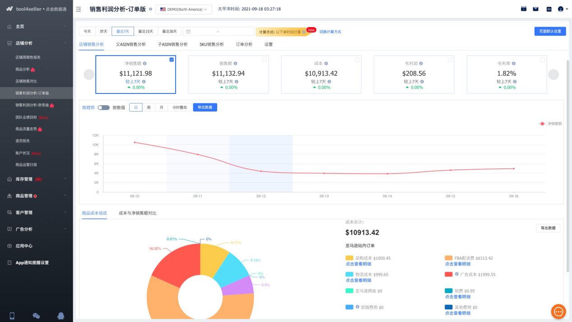Click the info icon next to 毛利率
This screenshot has height=322, width=572.
click(514, 64)
